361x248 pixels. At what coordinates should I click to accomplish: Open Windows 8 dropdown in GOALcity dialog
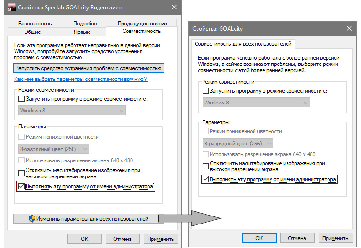(x=256, y=103)
